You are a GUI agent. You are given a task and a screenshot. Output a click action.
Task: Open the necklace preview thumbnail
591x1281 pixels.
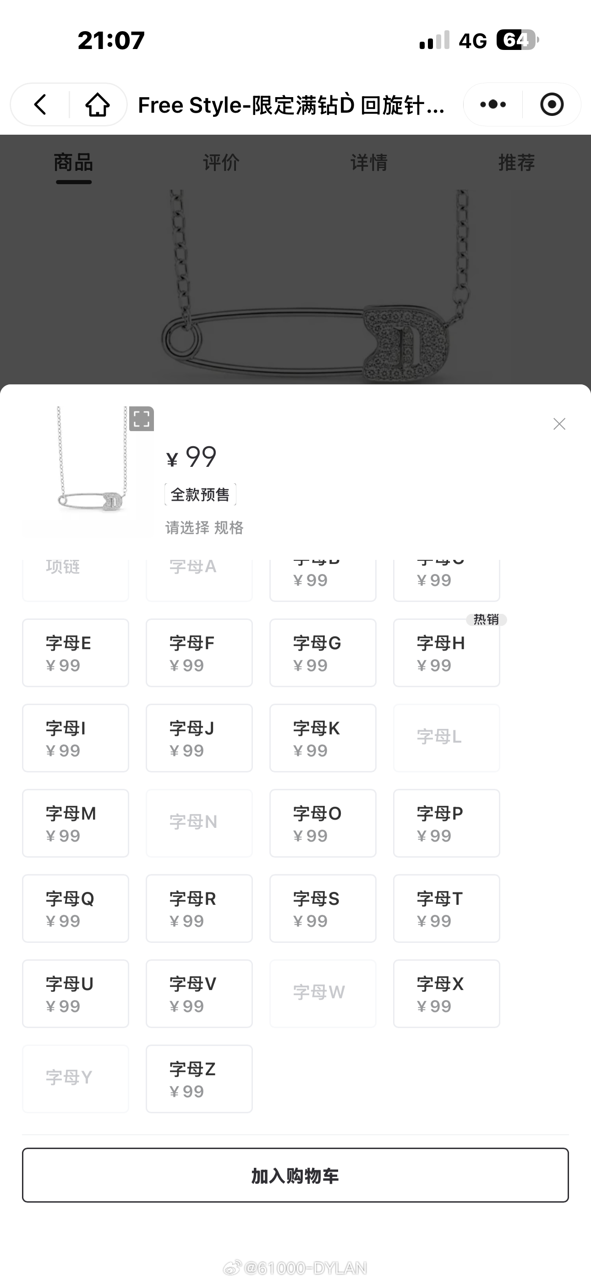click(x=88, y=471)
